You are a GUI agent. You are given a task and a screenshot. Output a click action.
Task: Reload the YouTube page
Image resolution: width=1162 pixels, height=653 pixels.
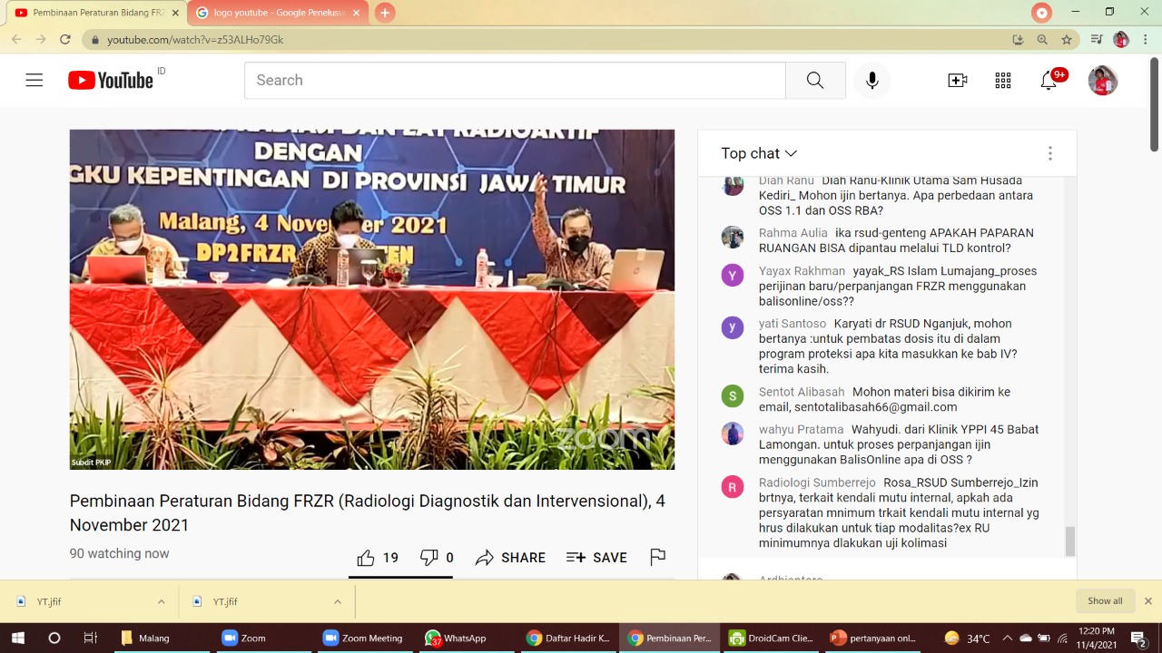(x=65, y=40)
